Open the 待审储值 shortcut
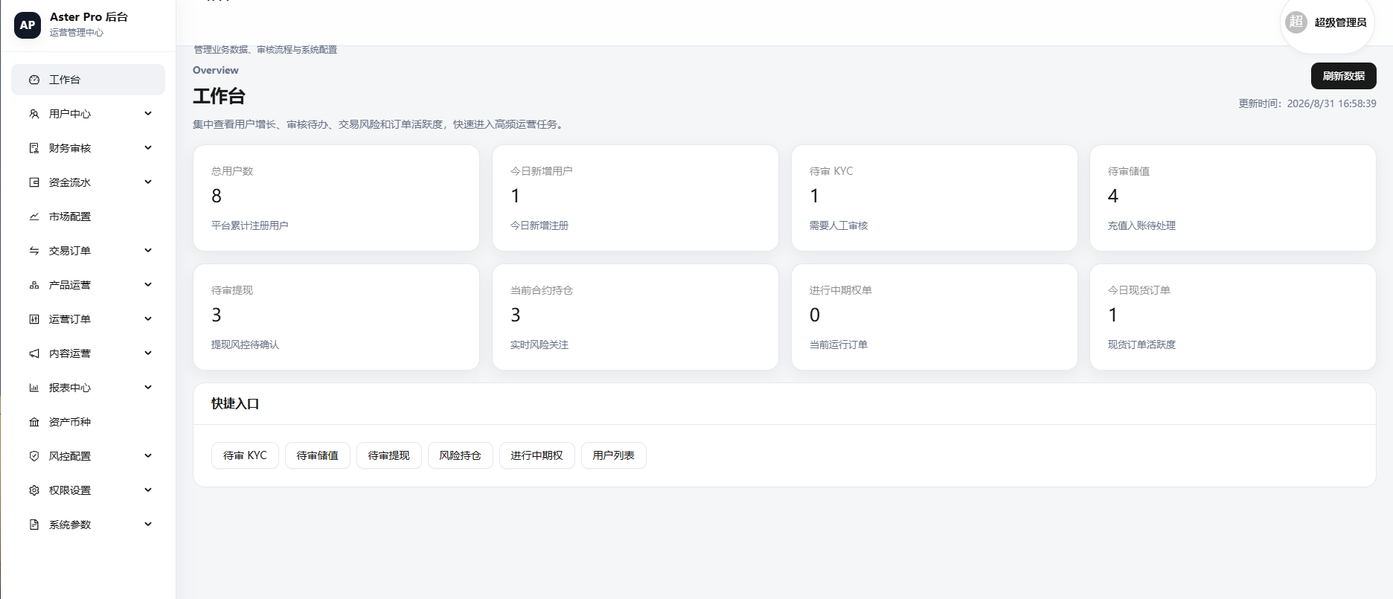Image resolution: width=1393 pixels, height=599 pixels. tap(318, 455)
